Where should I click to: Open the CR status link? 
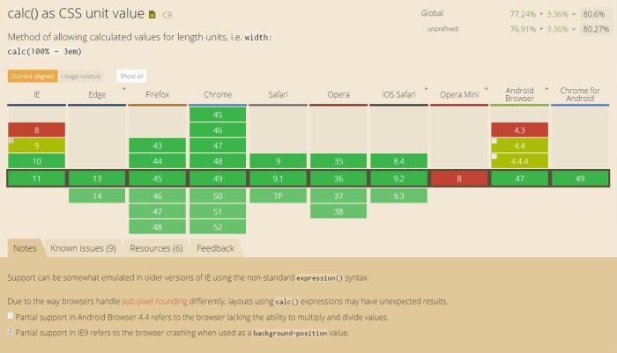click(x=167, y=15)
